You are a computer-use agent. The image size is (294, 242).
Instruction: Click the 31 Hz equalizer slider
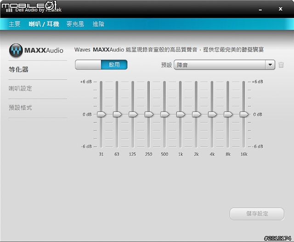tap(102, 114)
